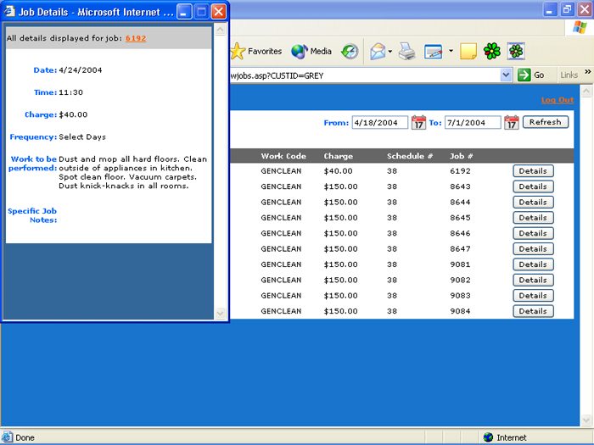Open Details for job 6192
Viewport: 594px width, 445px height.
coord(533,171)
